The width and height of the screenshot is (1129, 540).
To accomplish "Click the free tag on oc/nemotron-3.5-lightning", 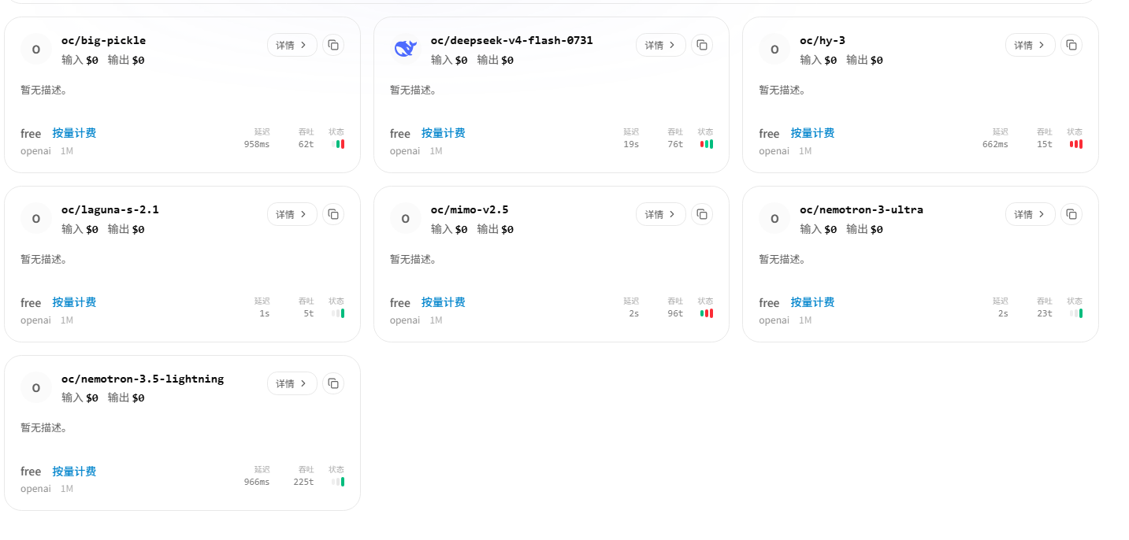I will 31,472.
